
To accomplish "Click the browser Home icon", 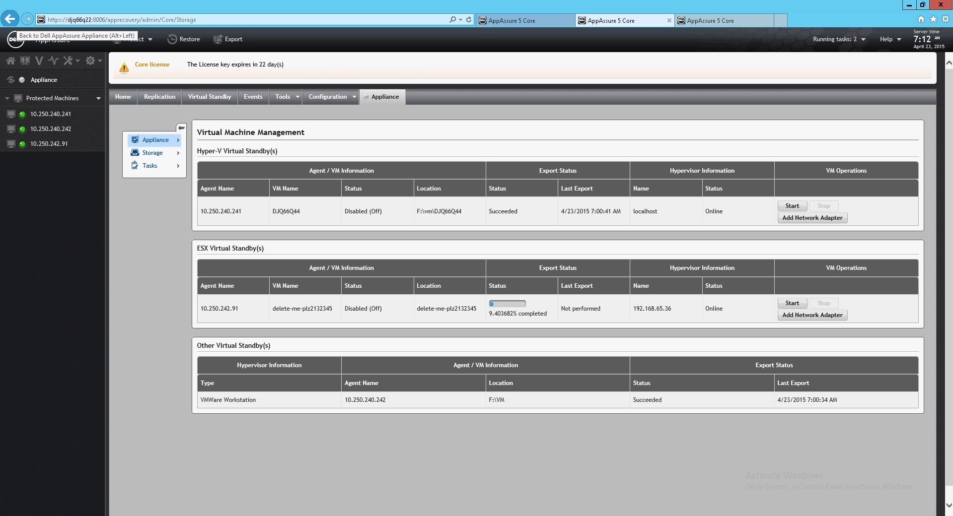I will tap(921, 19).
